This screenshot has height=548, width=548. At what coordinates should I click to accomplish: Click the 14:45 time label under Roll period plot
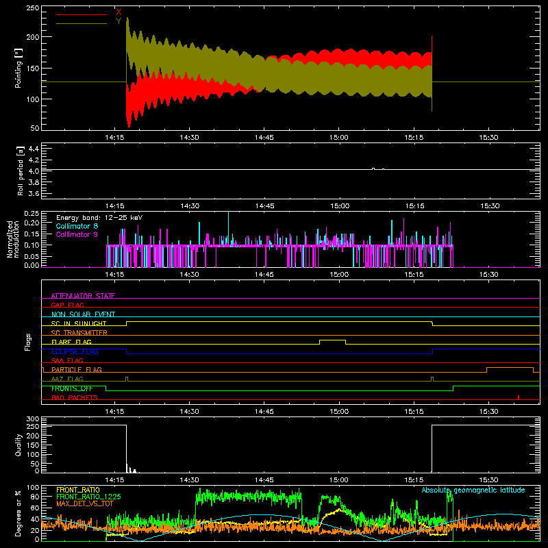point(264,206)
